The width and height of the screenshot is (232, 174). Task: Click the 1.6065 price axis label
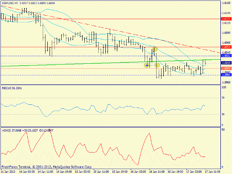coord(226,43)
